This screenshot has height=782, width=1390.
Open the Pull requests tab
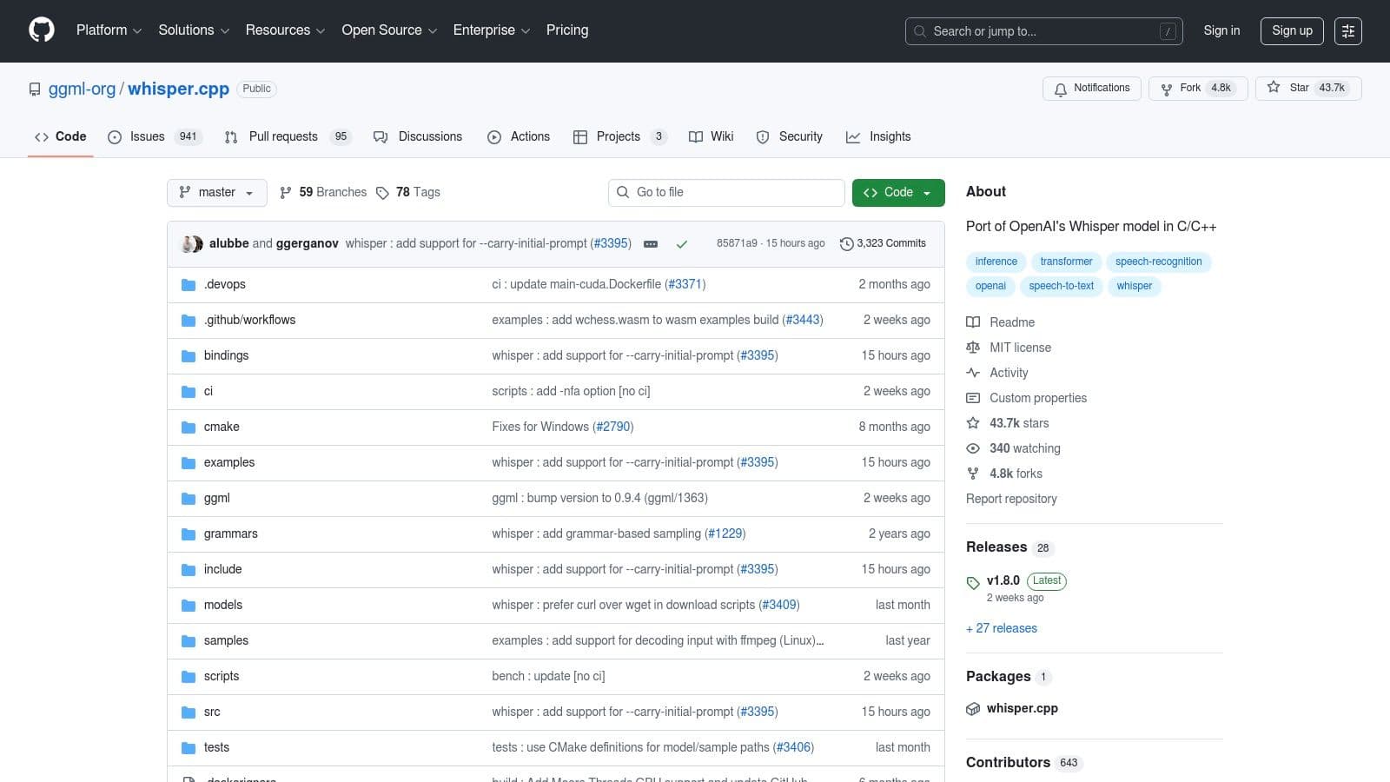point(286,137)
